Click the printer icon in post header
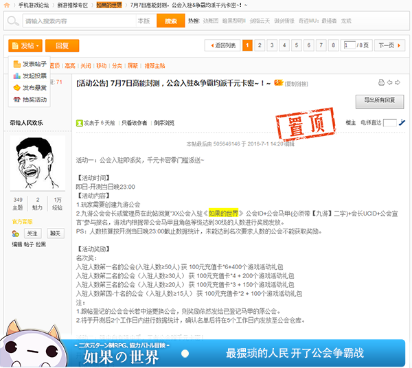The height and width of the screenshot is (368, 412). (x=381, y=82)
